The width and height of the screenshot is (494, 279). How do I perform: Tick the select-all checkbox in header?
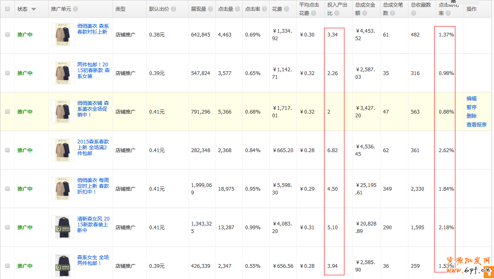7,9
